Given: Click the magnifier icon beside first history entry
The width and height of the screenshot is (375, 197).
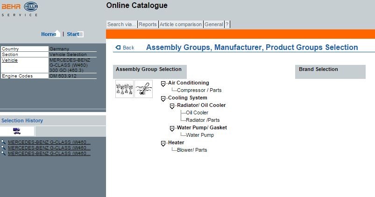Looking at the screenshot, I should (x=4, y=142).
